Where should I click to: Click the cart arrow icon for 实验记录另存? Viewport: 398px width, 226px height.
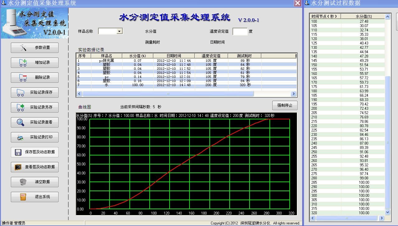click(20, 107)
